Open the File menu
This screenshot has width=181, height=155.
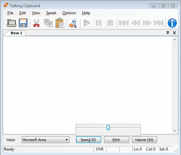(10, 13)
